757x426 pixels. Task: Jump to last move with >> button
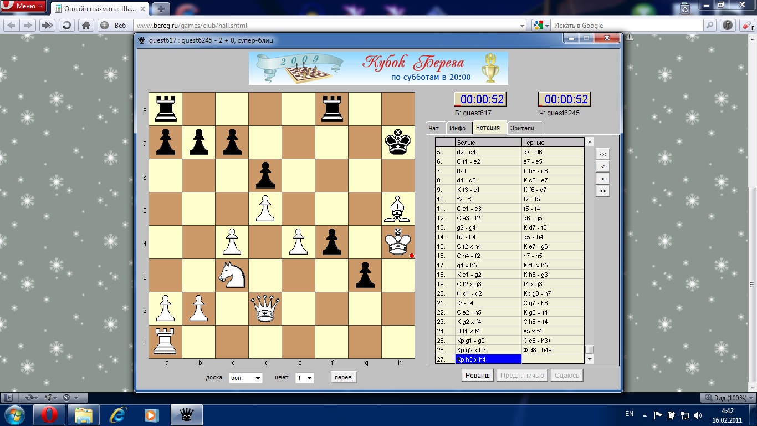pyautogui.click(x=602, y=191)
